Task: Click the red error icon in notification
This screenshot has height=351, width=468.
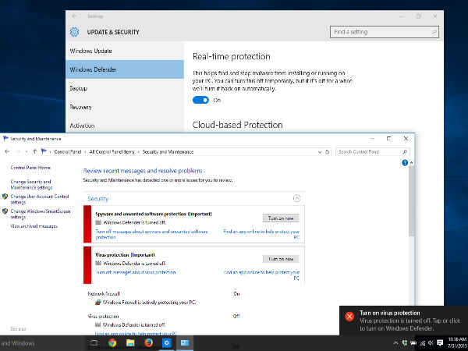Action: tap(349, 317)
